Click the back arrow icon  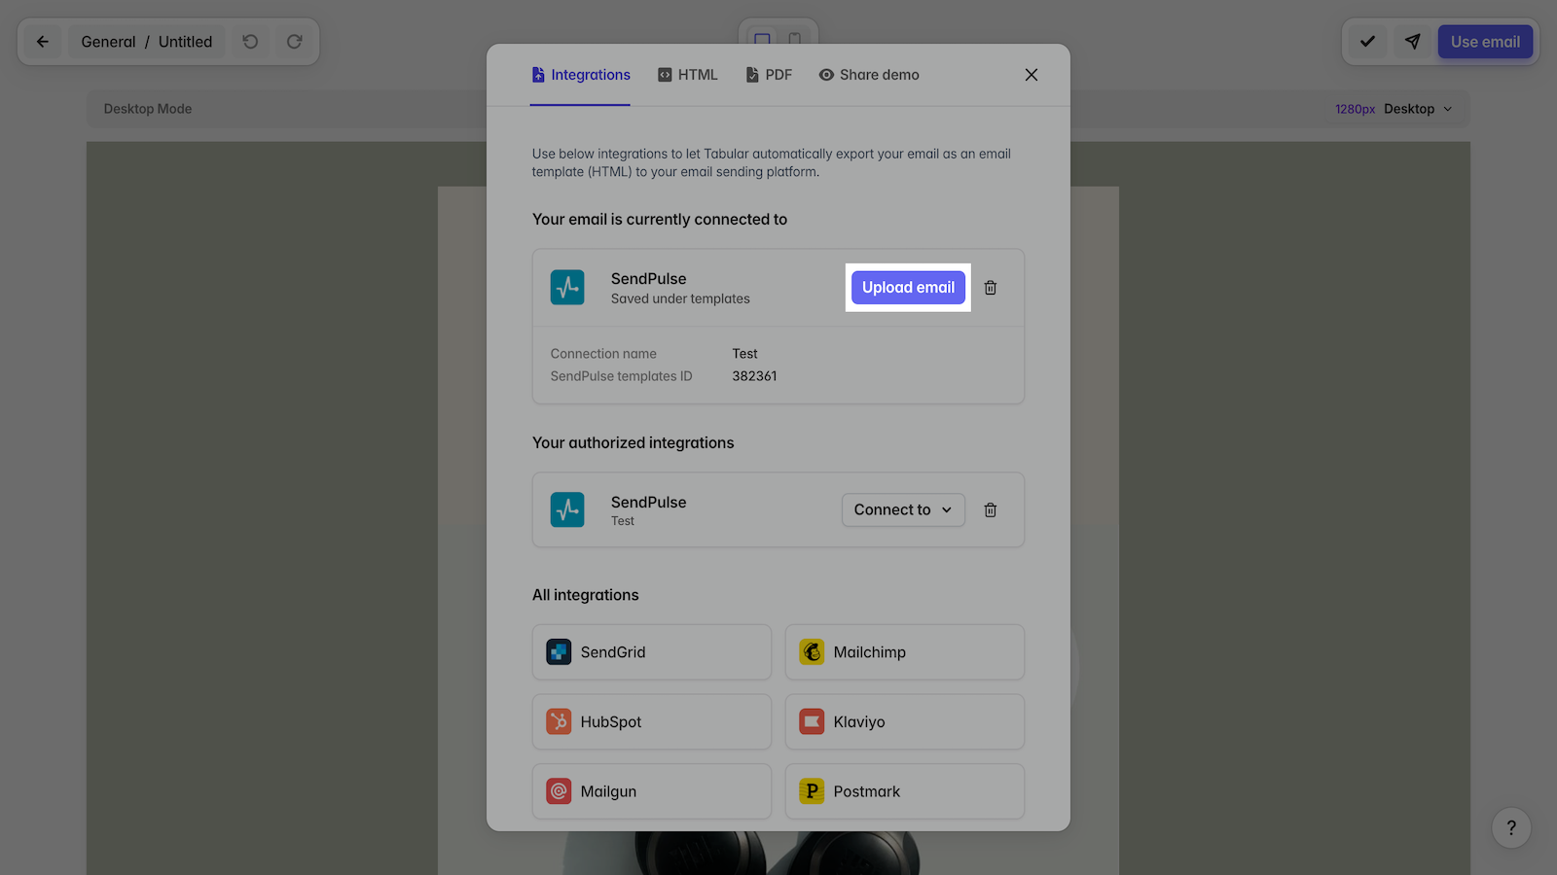click(43, 42)
